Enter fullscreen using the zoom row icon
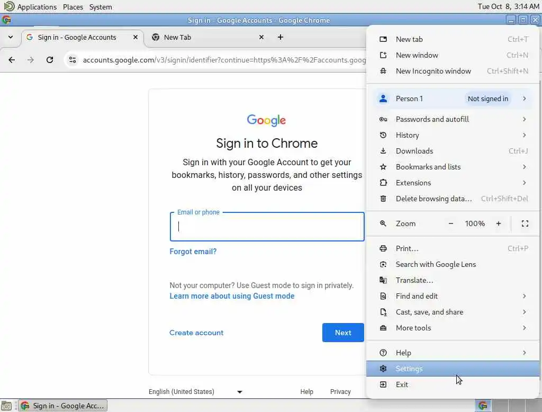The height and width of the screenshot is (412, 542). pos(525,223)
